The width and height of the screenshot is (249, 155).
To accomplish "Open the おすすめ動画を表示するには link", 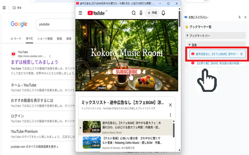I will (x=32, y=100).
